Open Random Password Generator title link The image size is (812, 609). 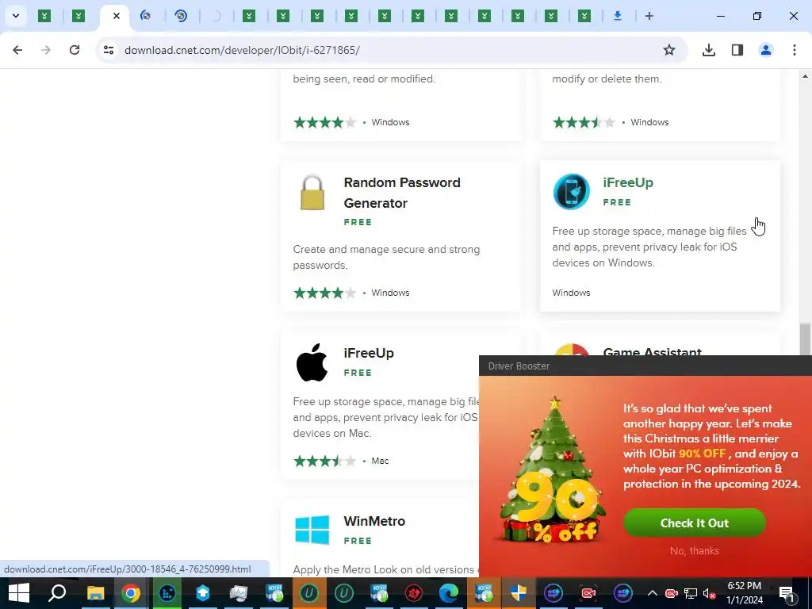click(x=402, y=193)
